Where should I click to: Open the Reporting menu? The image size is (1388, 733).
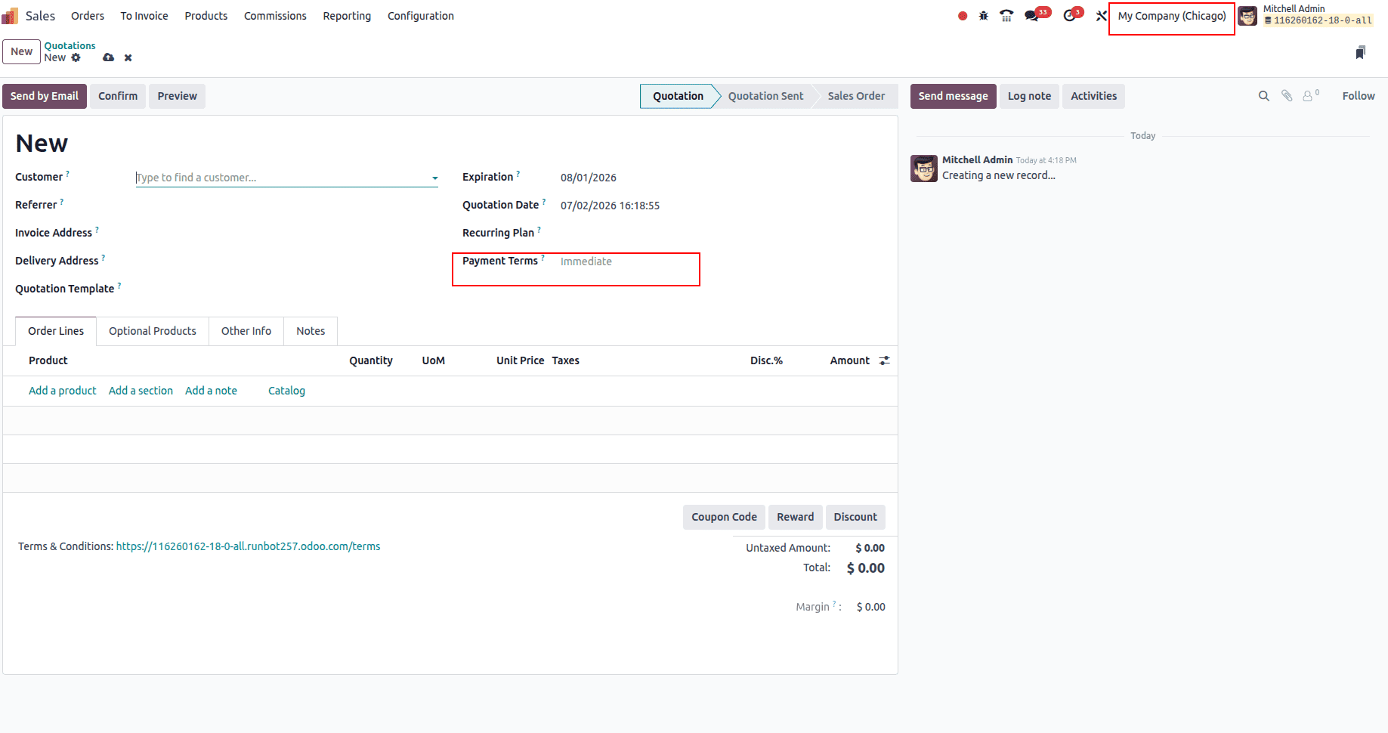(347, 16)
